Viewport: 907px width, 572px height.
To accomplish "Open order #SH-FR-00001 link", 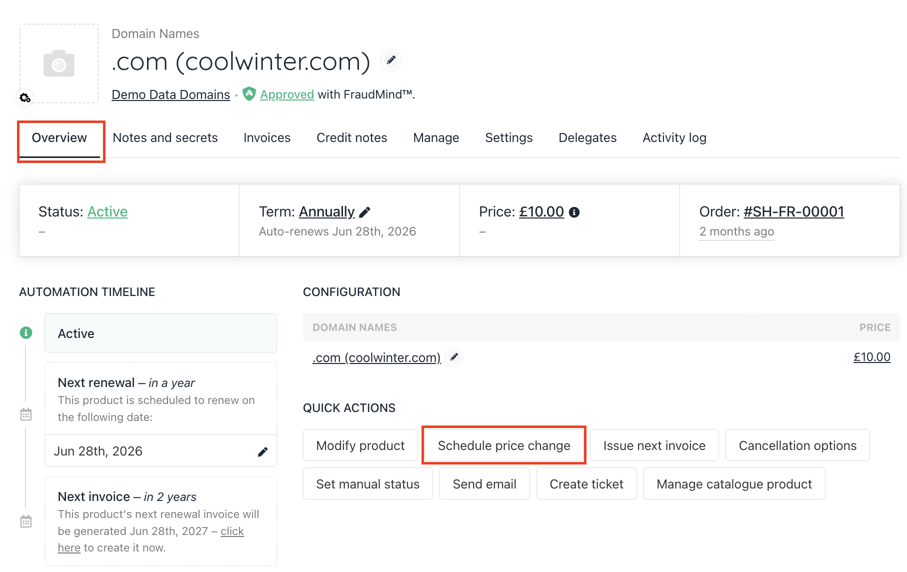I will pyautogui.click(x=793, y=212).
